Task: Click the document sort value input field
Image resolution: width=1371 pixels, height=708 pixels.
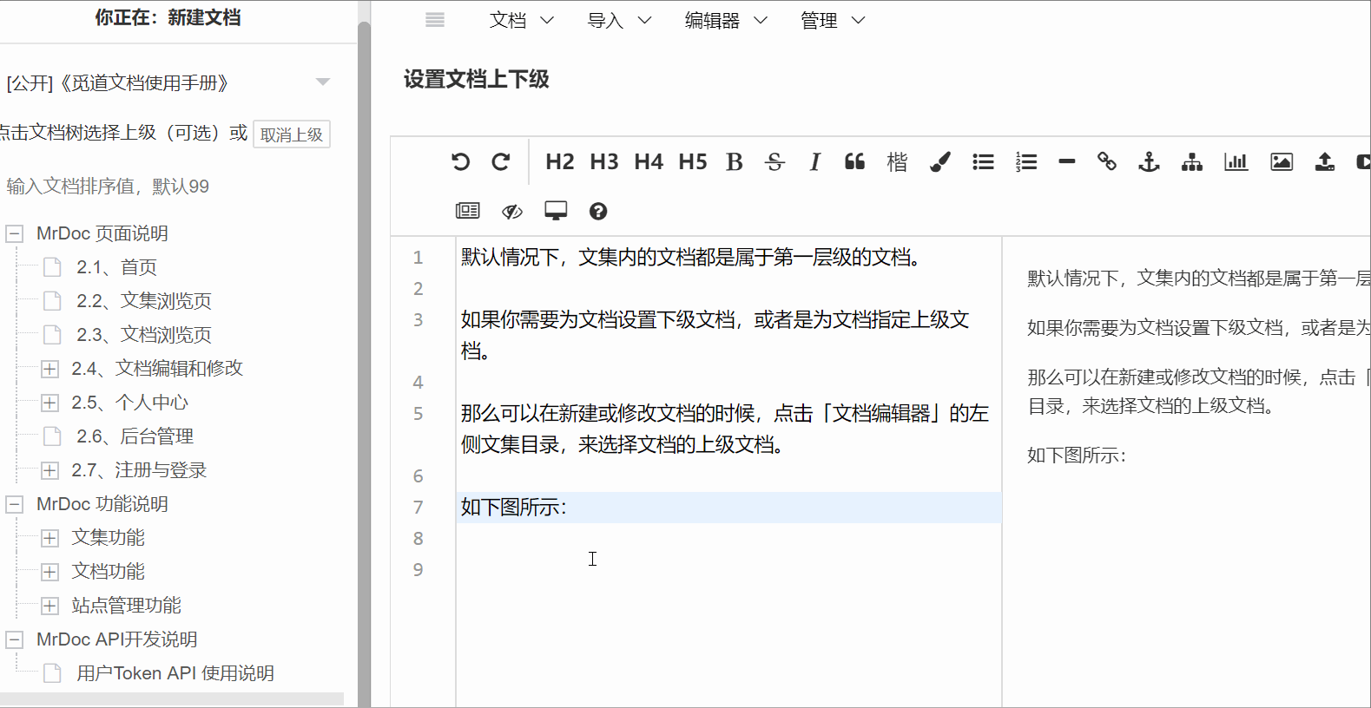Action: [174, 187]
